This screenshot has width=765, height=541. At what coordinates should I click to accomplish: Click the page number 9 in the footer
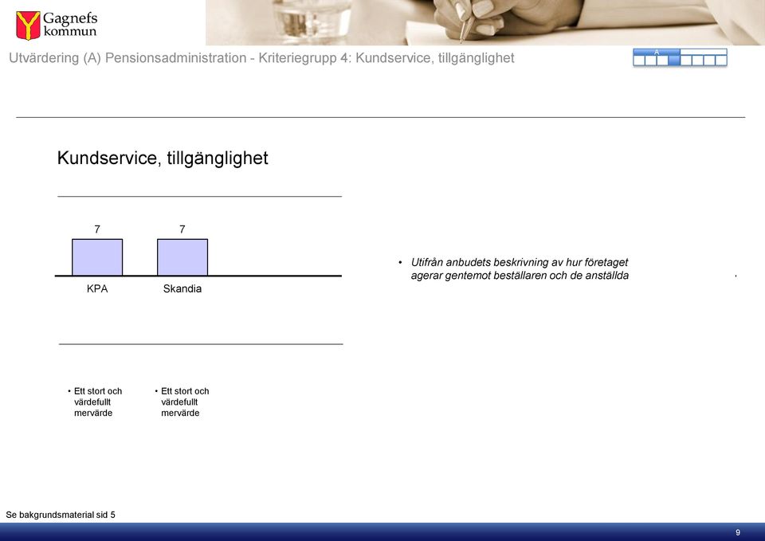[738, 533]
